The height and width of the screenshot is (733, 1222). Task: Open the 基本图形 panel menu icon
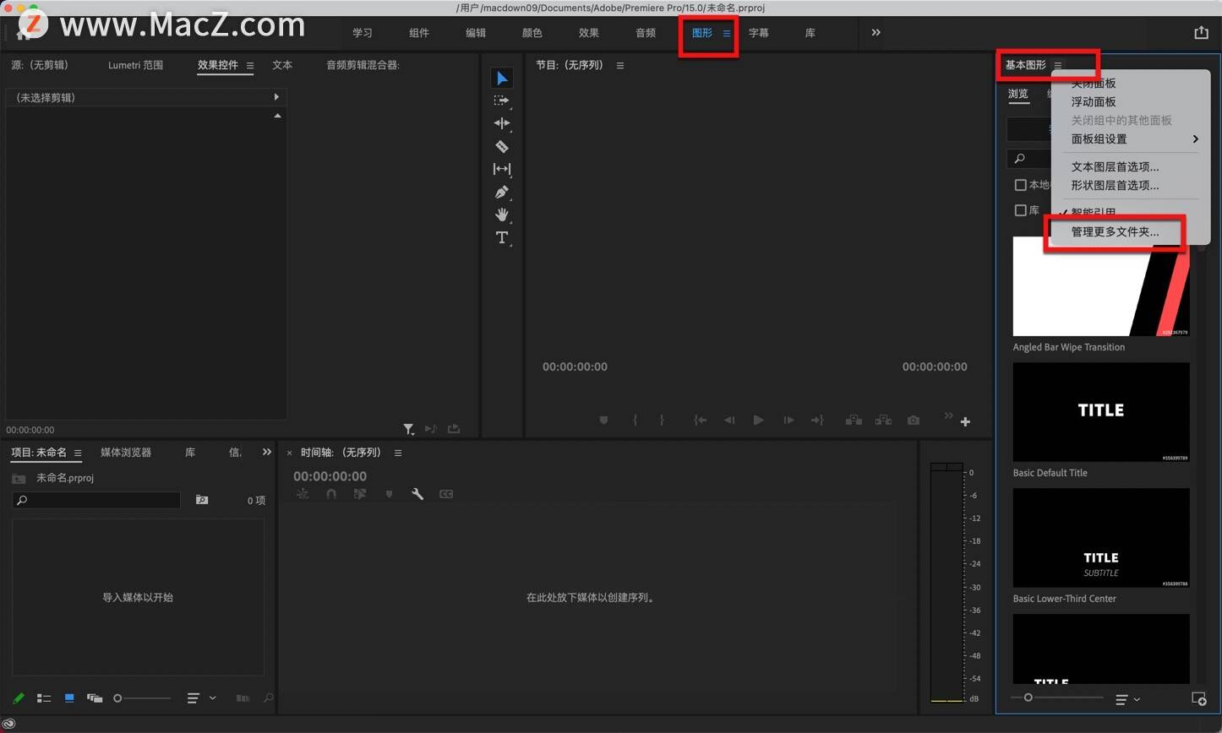(x=1057, y=66)
